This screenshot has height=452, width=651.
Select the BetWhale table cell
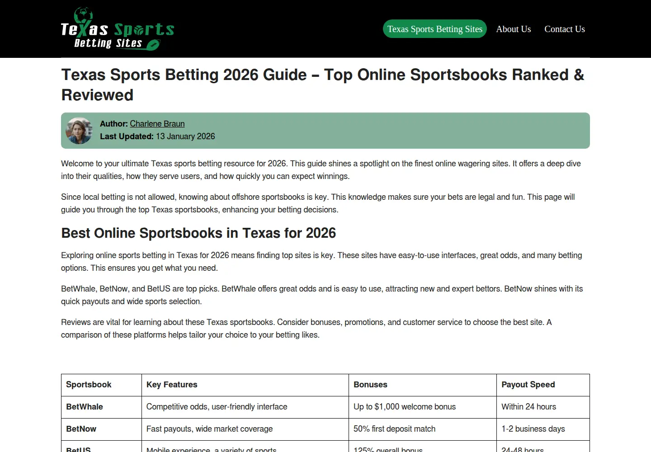pos(101,407)
